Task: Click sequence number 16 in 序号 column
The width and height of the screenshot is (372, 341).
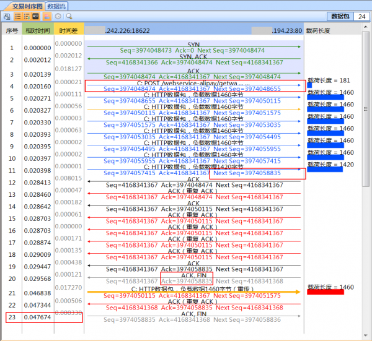Action: tap(12, 231)
